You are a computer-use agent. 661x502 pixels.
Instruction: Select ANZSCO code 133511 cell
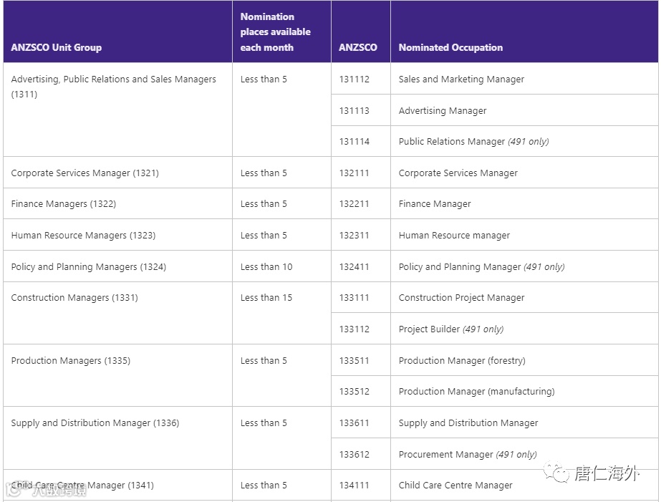click(354, 361)
